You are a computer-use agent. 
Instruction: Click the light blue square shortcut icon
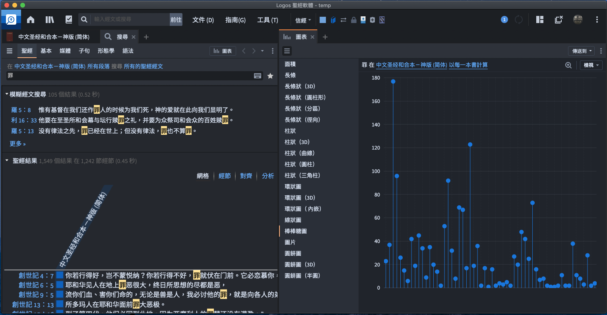coord(323,20)
